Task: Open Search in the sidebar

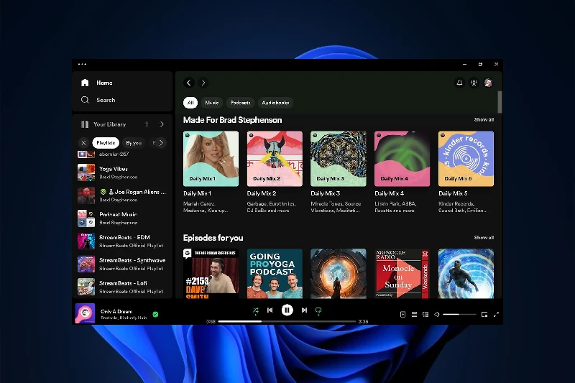Action: point(98,100)
